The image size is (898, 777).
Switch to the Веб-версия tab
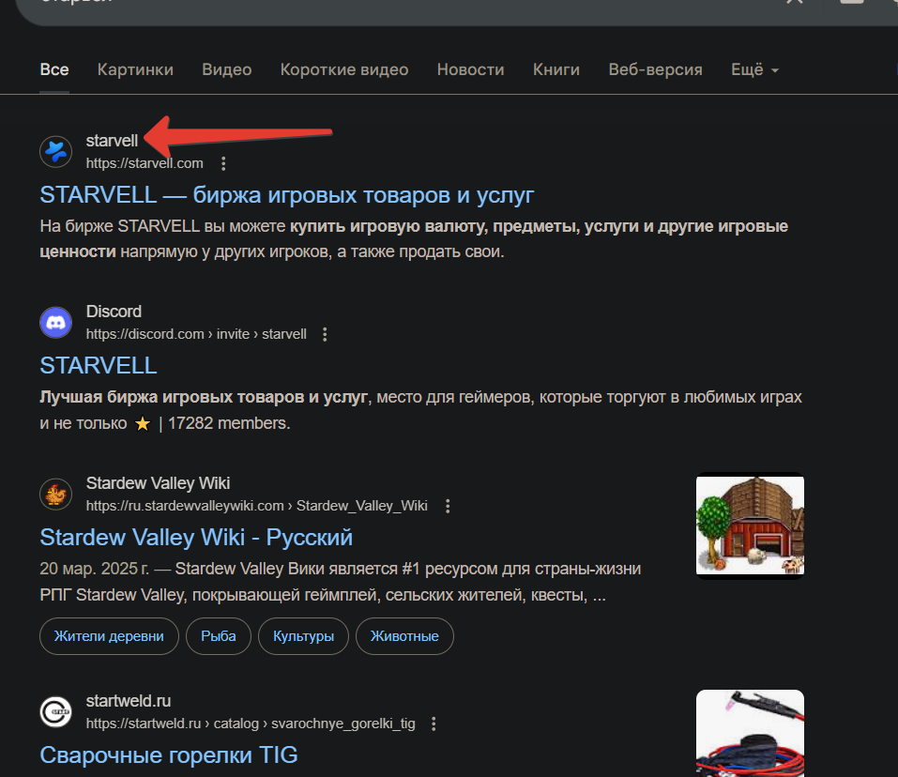[x=655, y=69]
